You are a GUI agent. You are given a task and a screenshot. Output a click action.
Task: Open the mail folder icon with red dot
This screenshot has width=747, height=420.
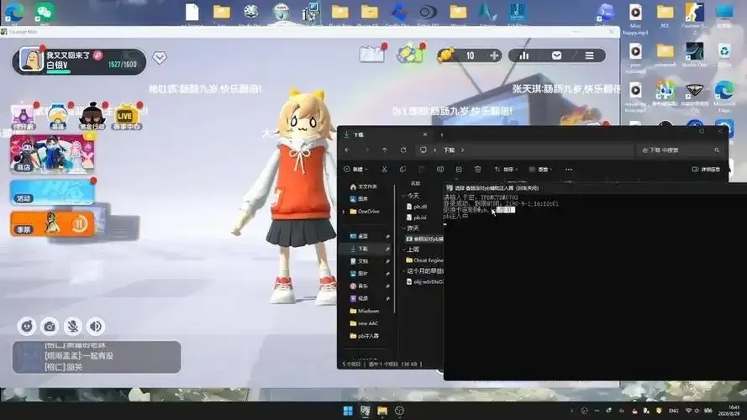coord(372,55)
